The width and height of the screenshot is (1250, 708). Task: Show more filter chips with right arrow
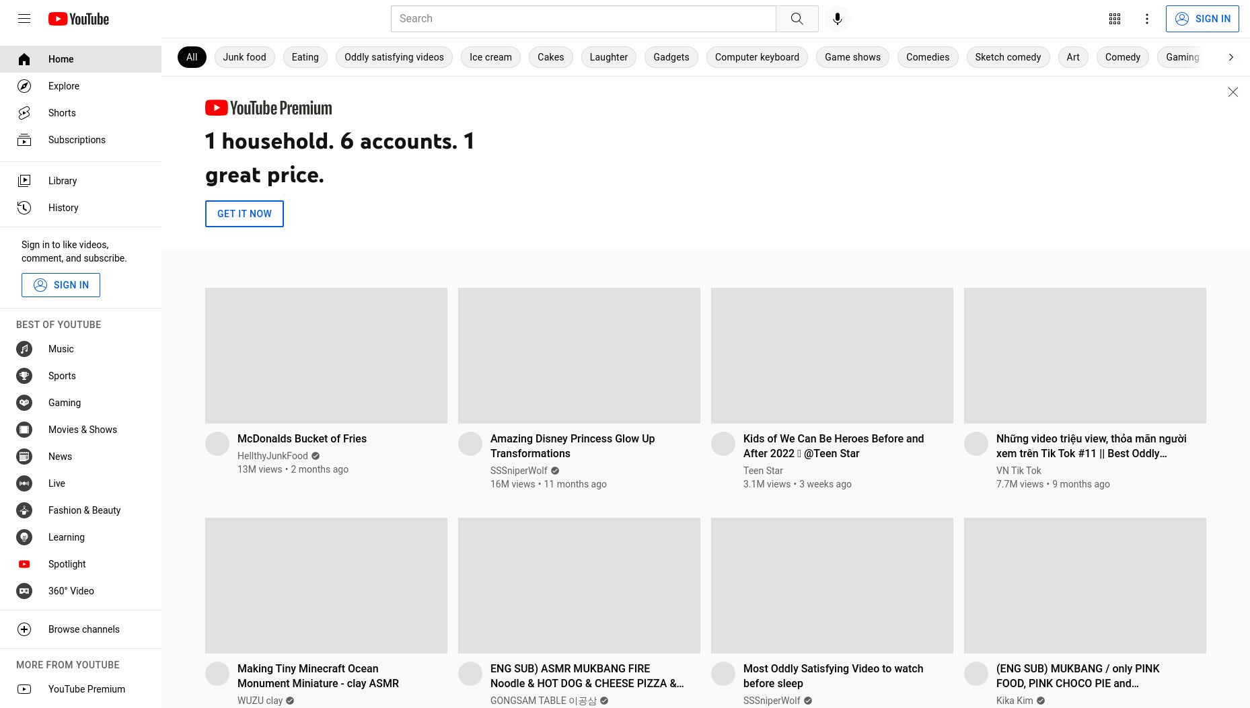pos(1231,57)
